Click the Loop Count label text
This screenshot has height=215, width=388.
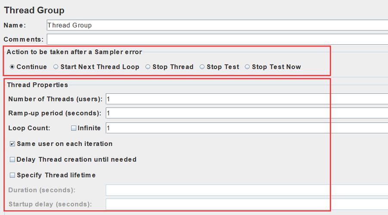pyautogui.click(x=29, y=128)
